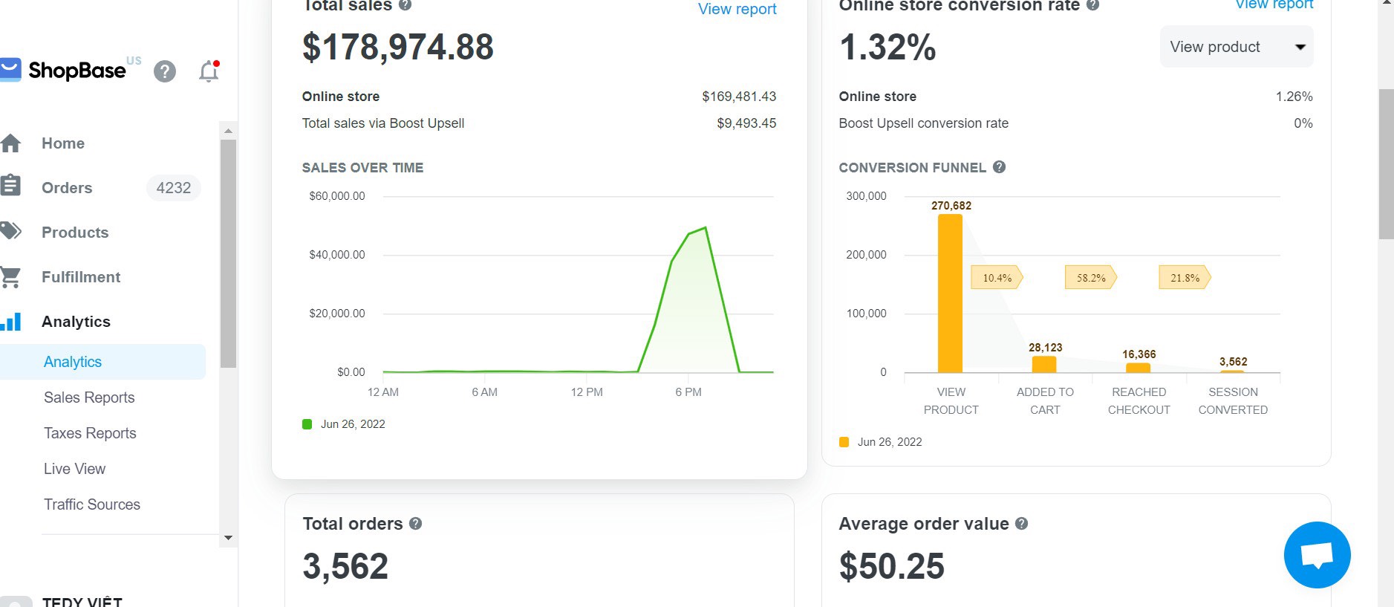
Task: Open Products in the sidebar
Action: pos(75,233)
